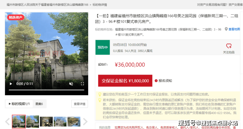
Task: Open 报名须知 notice info
Action: [163, 81]
